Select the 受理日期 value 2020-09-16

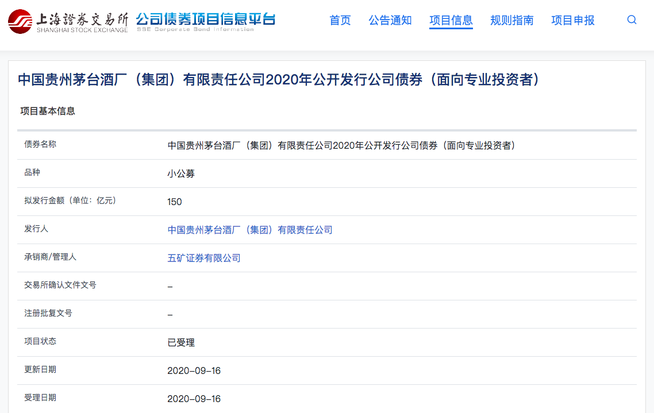coord(194,399)
